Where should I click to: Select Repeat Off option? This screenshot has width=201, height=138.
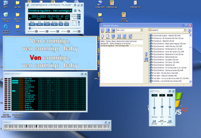[76, 22]
